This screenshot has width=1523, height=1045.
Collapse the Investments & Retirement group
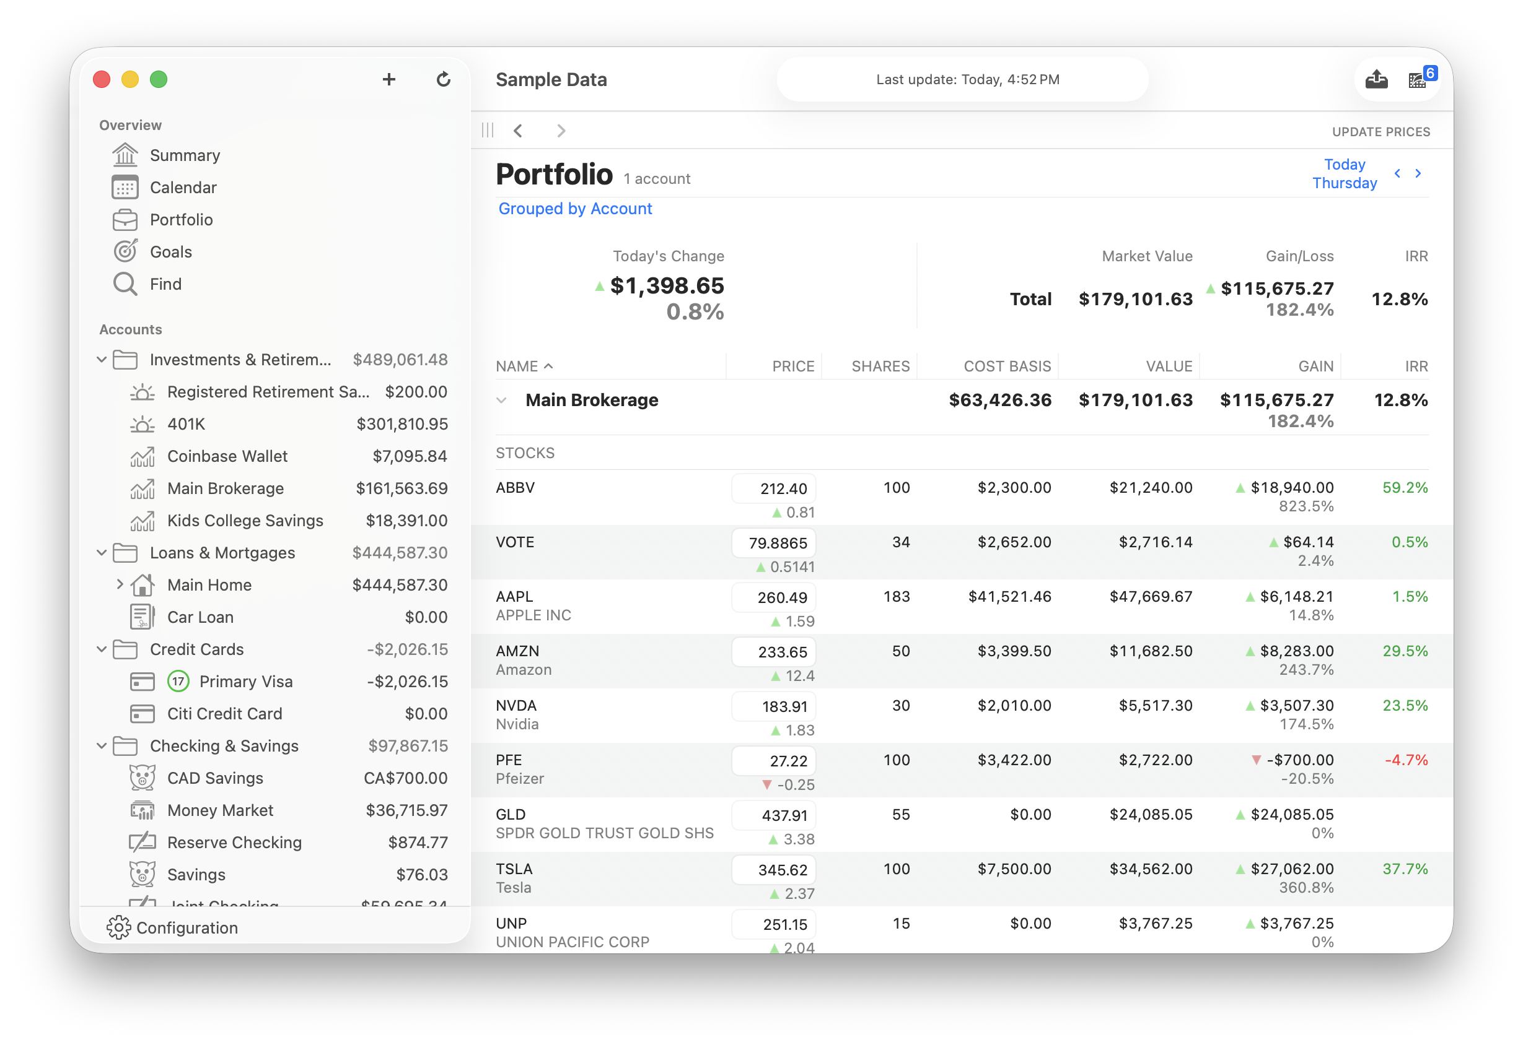[x=102, y=360]
